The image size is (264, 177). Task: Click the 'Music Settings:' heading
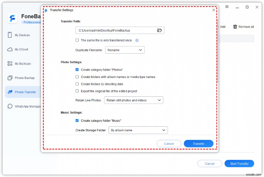point(72,113)
